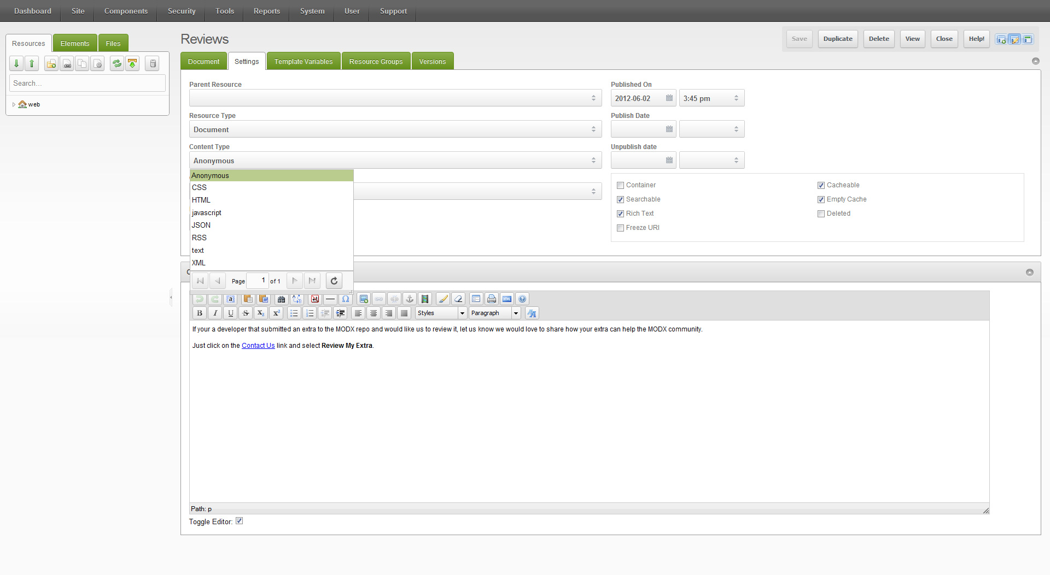
Task: Click the resource tree search field
Action: (x=87, y=84)
